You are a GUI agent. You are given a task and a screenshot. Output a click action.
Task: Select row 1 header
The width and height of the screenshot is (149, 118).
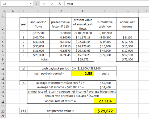click(3, 15)
